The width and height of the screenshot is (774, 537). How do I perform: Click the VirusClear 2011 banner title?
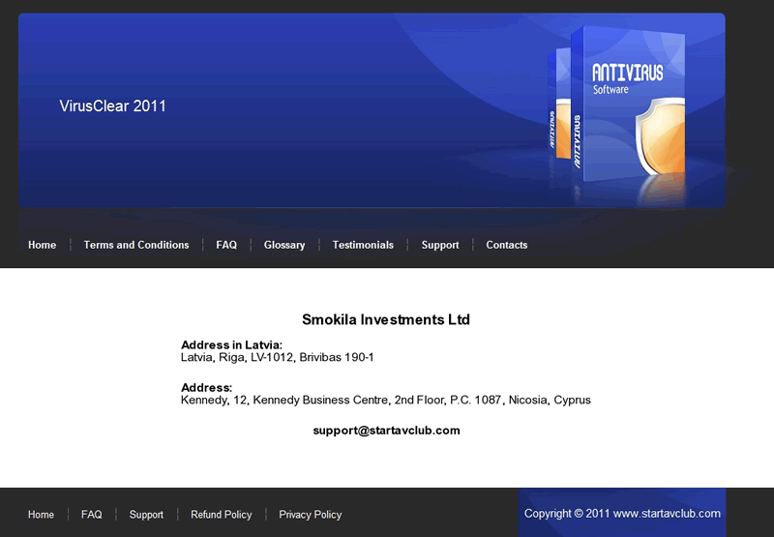click(113, 106)
